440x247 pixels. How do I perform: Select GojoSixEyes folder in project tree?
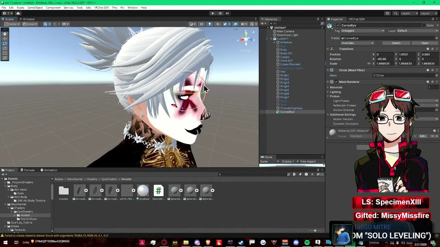coord(29,219)
